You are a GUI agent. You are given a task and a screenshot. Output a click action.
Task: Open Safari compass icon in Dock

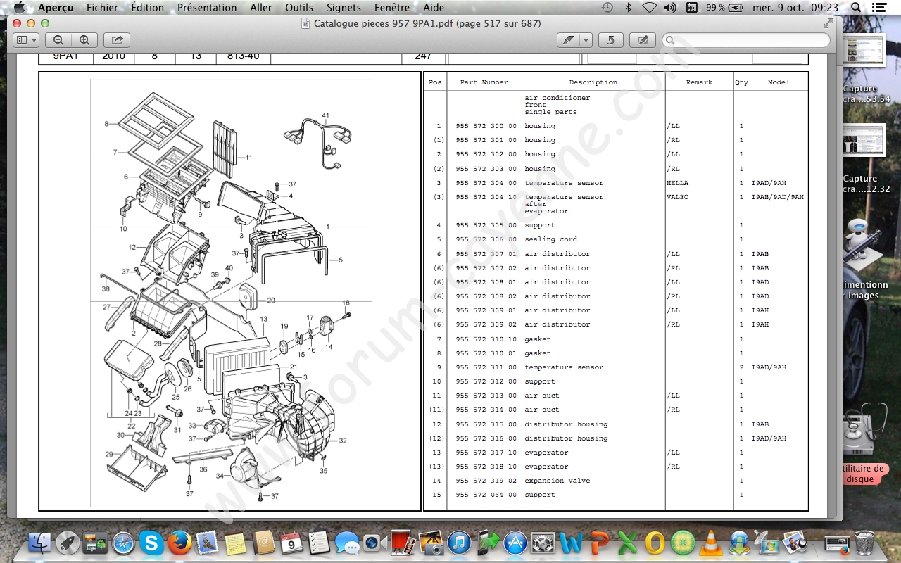[123, 543]
